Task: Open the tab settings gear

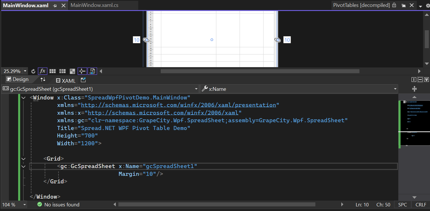Action: coord(428,6)
